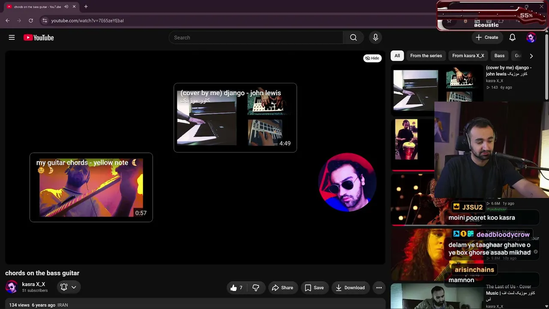Select the Bass filter chip
Image resolution: width=549 pixels, height=309 pixels.
(499, 56)
